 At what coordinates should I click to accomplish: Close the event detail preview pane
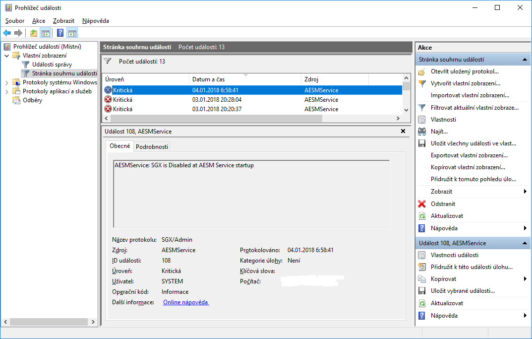(403, 131)
